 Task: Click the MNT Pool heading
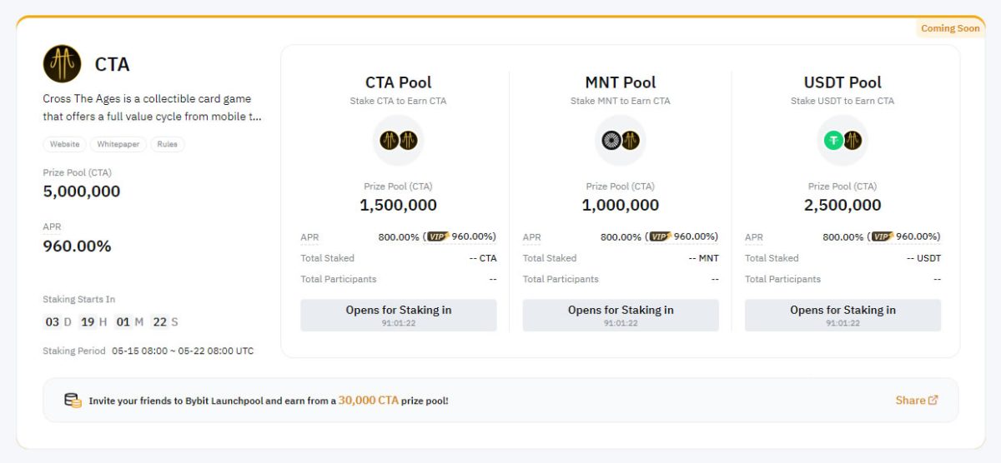[x=621, y=82]
